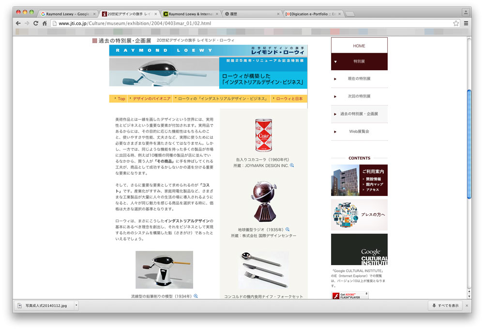Open the デザインのパイオニア navigation link
The width and height of the screenshot is (484, 330).
click(x=151, y=99)
